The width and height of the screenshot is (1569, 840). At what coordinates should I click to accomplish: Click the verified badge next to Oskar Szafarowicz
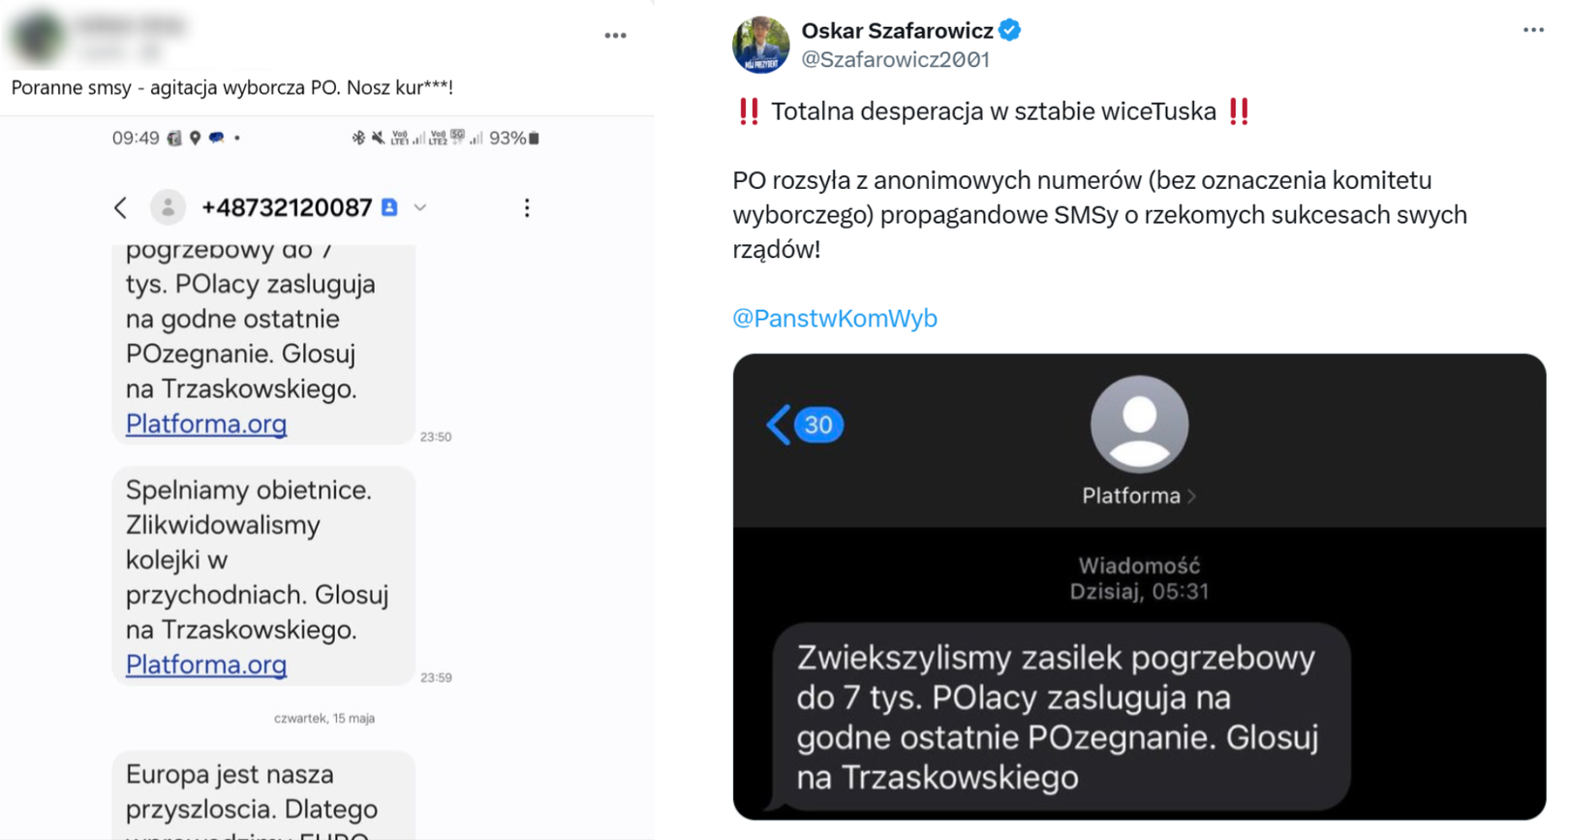tap(1010, 30)
